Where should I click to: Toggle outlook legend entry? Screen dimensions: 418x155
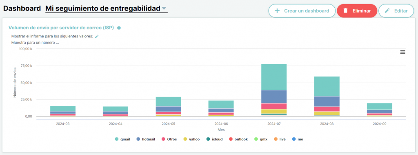(238, 139)
